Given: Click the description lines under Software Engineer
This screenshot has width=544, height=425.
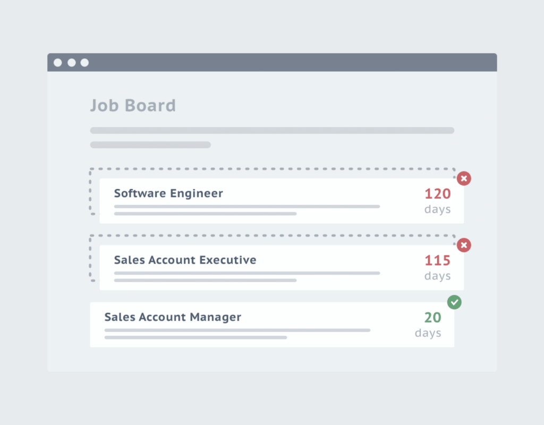Looking at the screenshot, I should click(247, 210).
